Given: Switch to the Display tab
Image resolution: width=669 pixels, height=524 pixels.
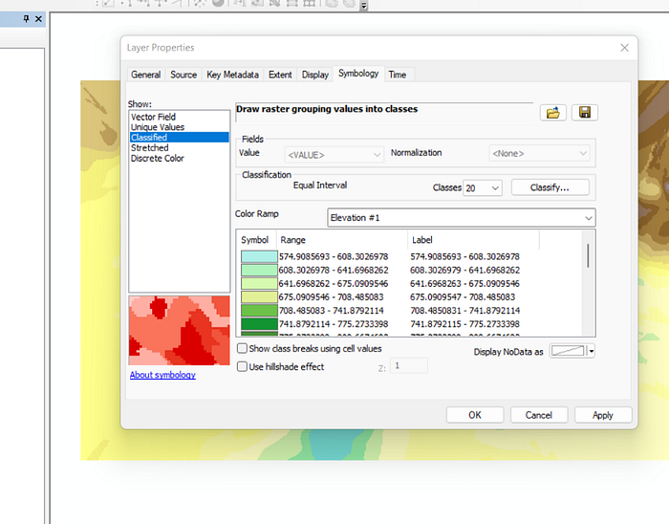Looking at the screenshot, I should click(315, 75).
